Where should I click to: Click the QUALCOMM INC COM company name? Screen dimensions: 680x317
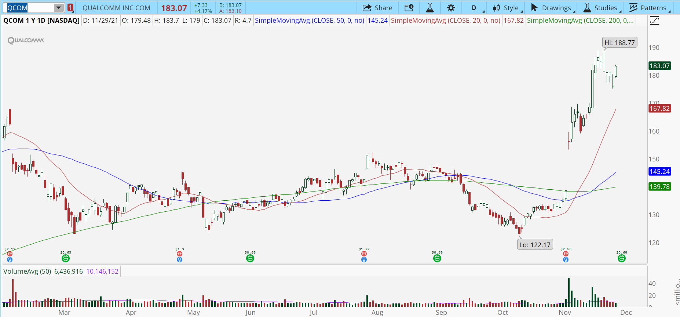click(116, 8)
